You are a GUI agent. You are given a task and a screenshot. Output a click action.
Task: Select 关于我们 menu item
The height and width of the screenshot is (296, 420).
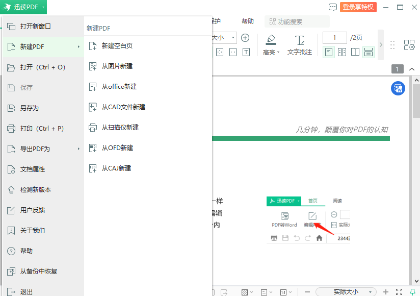pos(43,230)
